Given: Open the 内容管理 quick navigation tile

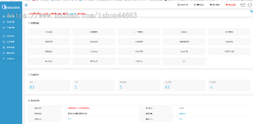Looking at the screenshot, I should click(139, 51).
